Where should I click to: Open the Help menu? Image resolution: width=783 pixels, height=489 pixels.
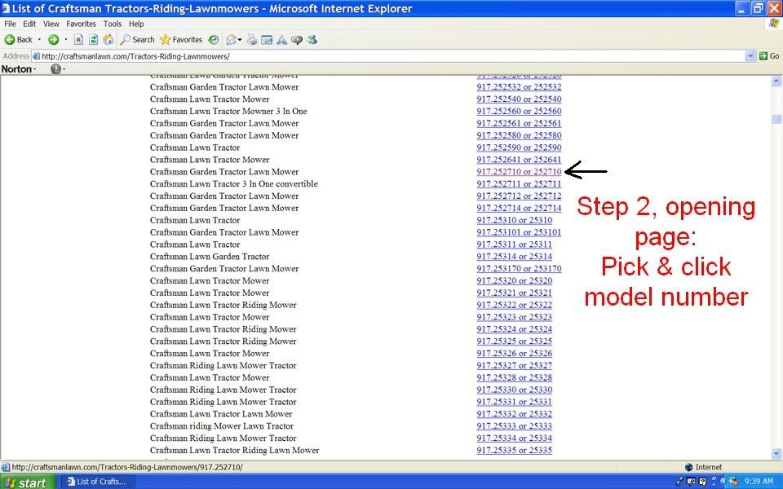[x=136, y=24]
